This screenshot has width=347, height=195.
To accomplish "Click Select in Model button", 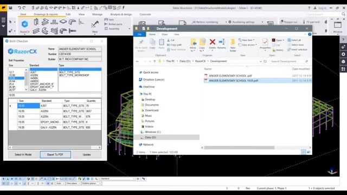I will click(x=23, y=154).
